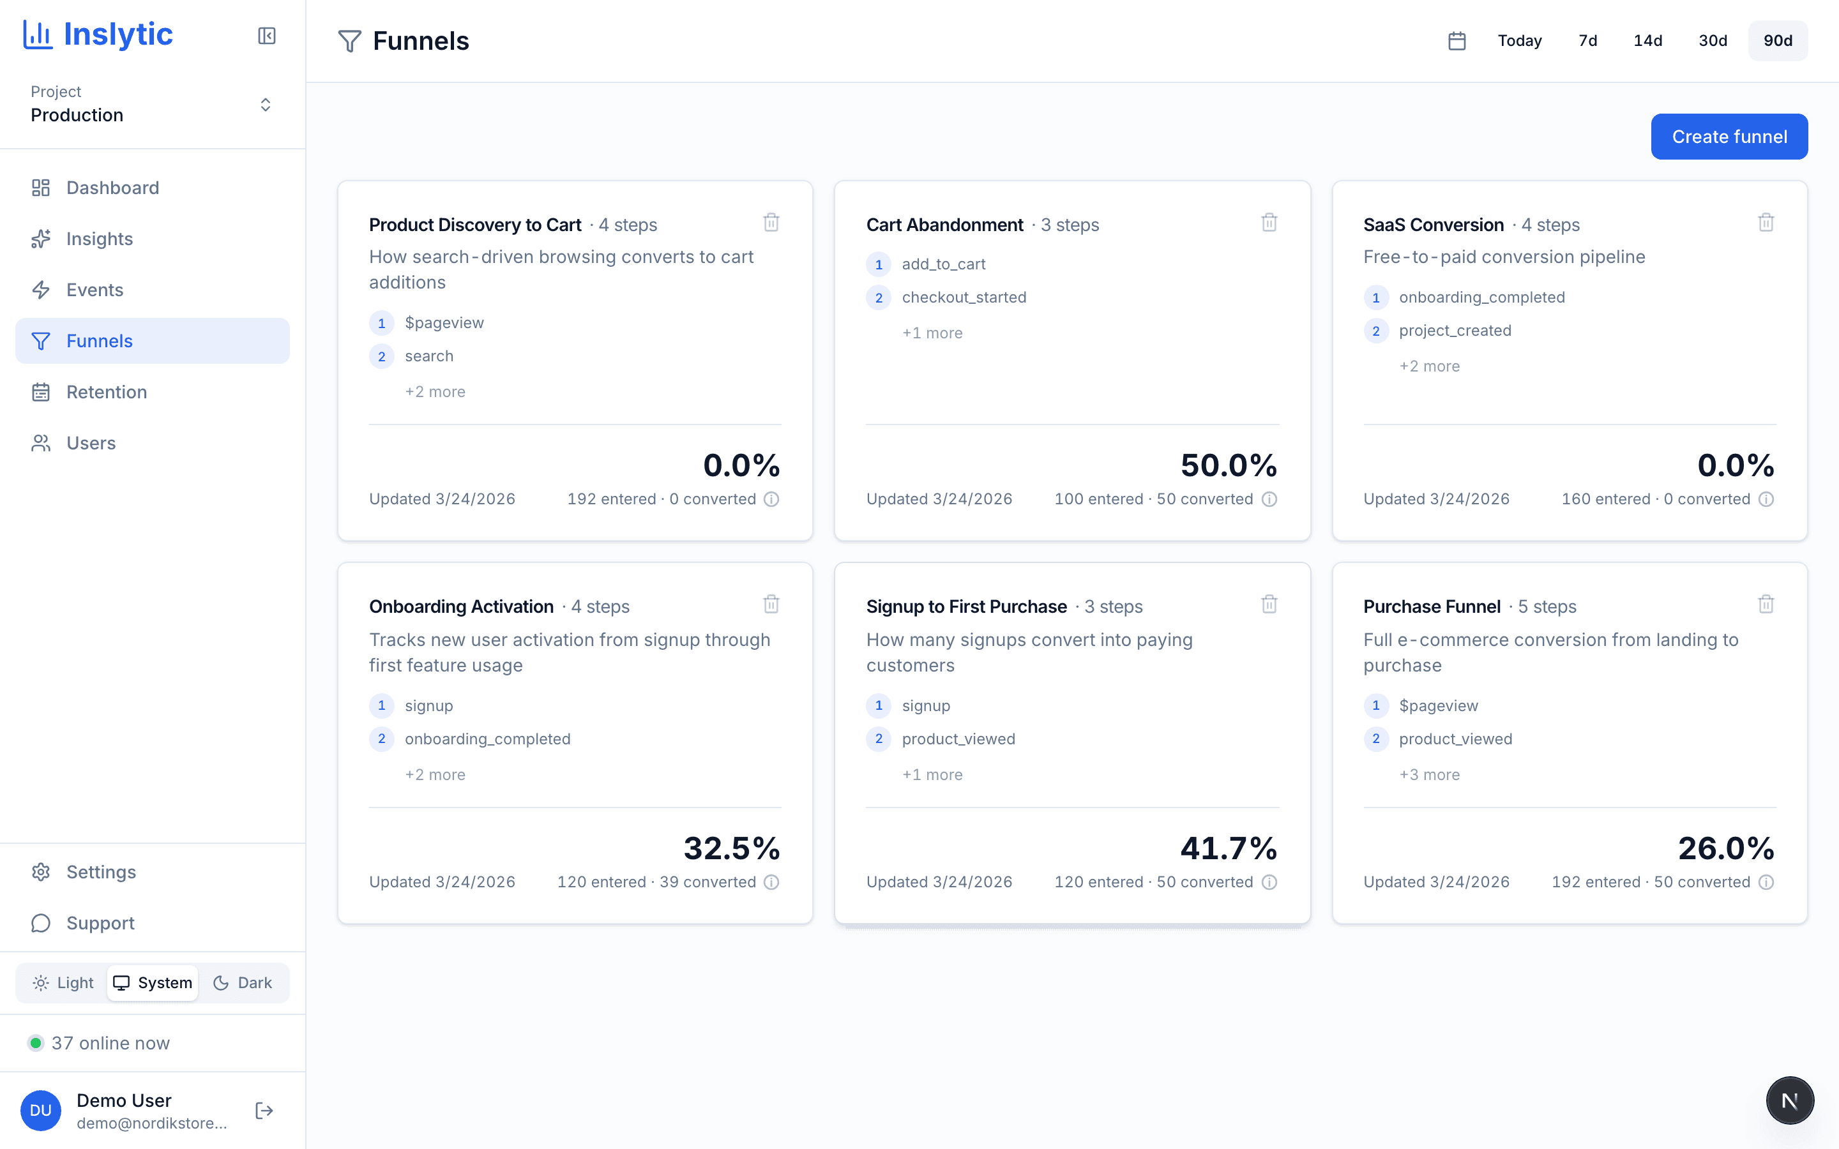Switch appearance to Dark mode

pos(243,982)
